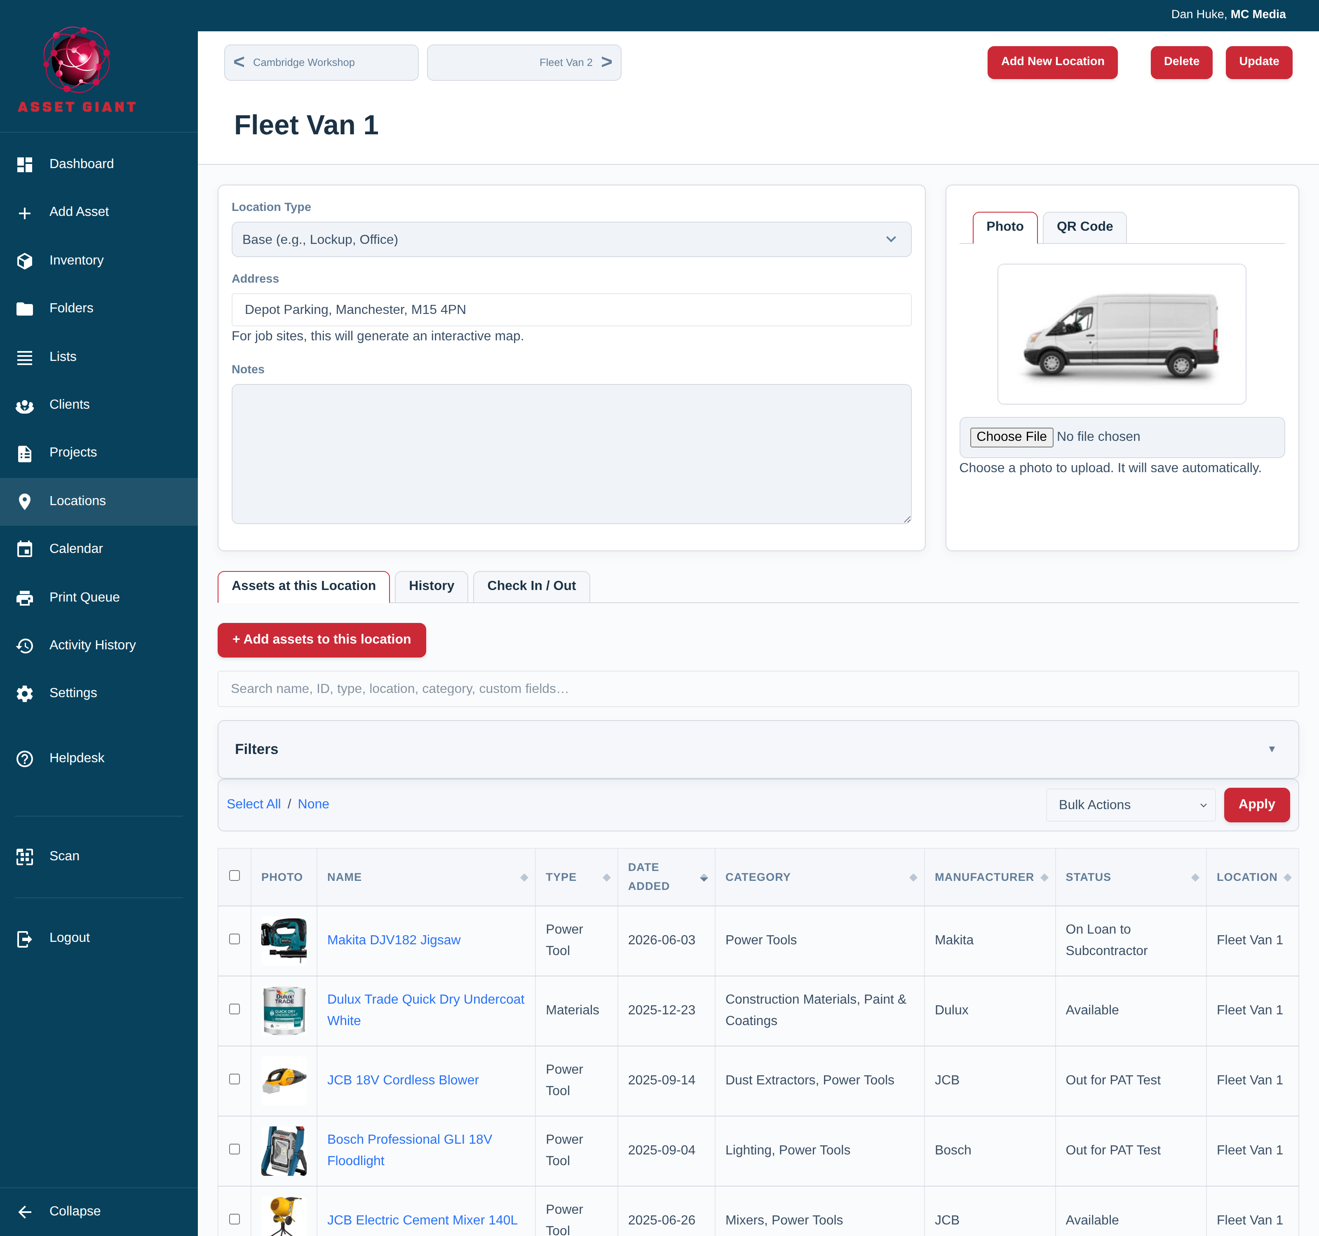The height and width of the screenshot is (1236, 1319).
Task: Open the Bulk Actions dropdown
Action: pos(1131,805)
